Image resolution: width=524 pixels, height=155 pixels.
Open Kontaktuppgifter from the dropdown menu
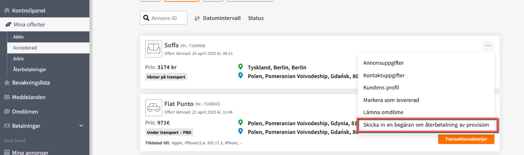[384, 75]
